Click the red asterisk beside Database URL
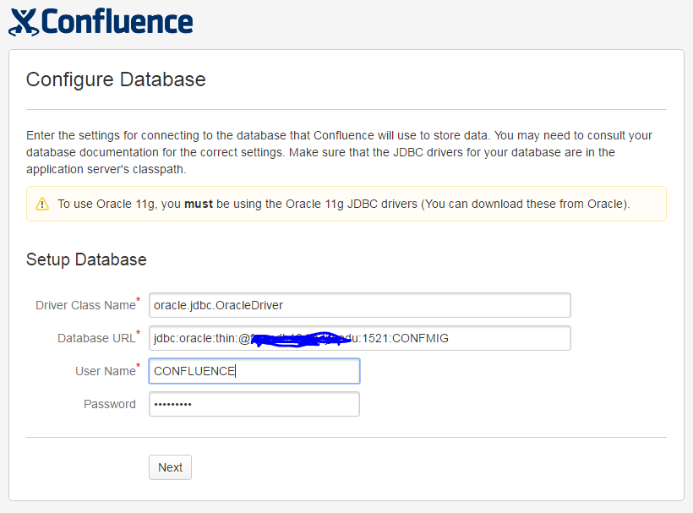693x513 pixels. 139,332
